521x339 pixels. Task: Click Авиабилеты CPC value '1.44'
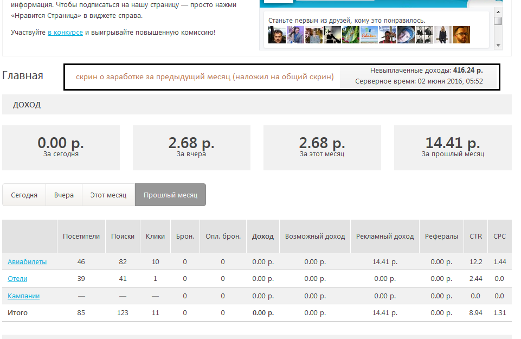(x=499, y=261)
